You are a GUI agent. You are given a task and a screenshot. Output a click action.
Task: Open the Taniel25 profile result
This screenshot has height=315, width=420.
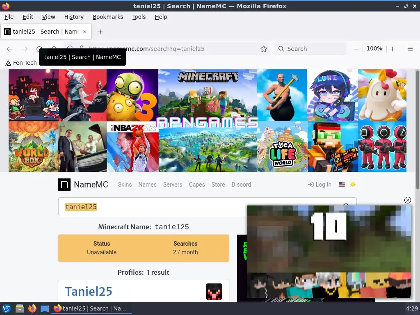tap(89, 292)
